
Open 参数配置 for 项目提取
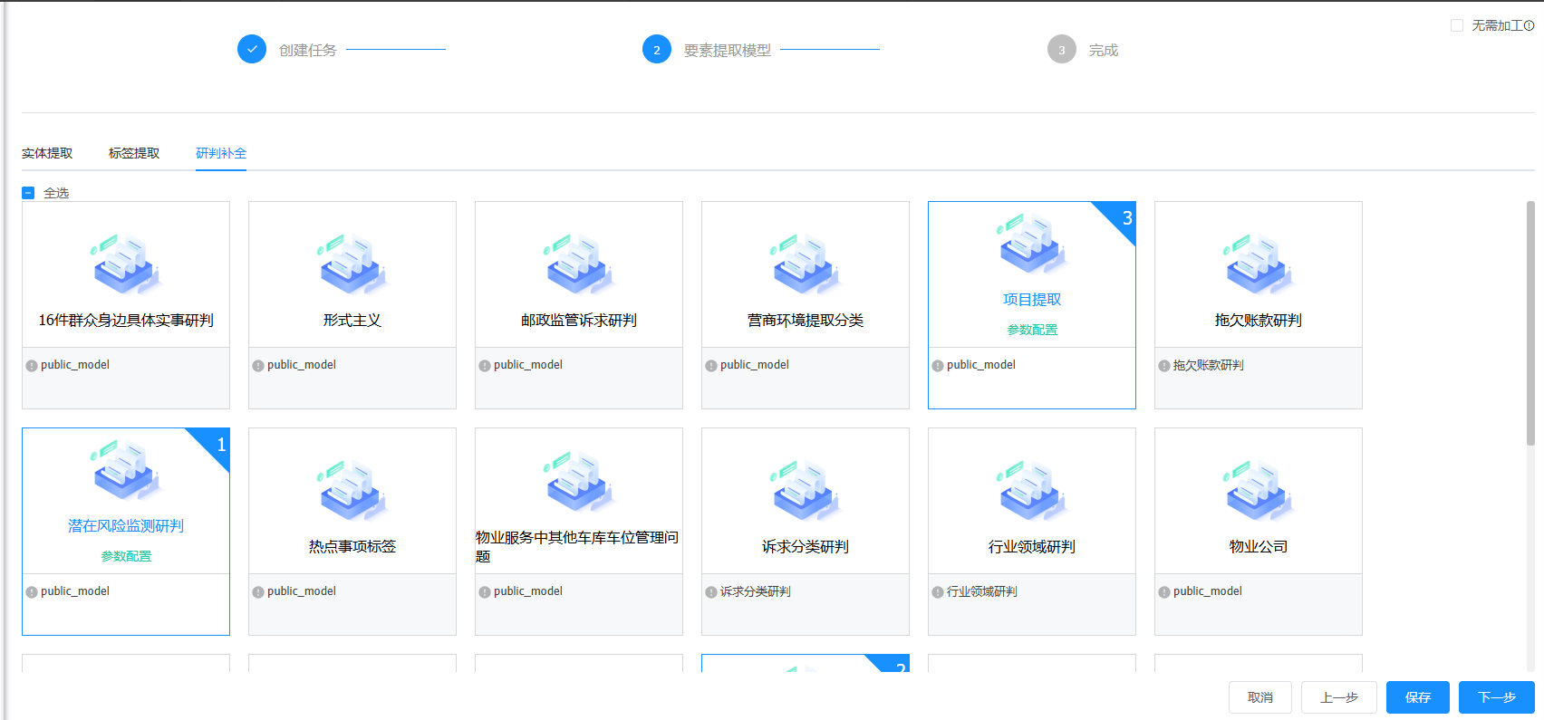click(x=1032, y=330)
